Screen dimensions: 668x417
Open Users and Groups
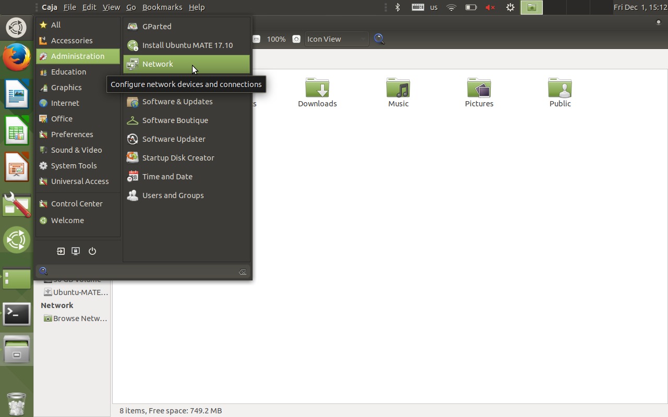tap(186, 195)
